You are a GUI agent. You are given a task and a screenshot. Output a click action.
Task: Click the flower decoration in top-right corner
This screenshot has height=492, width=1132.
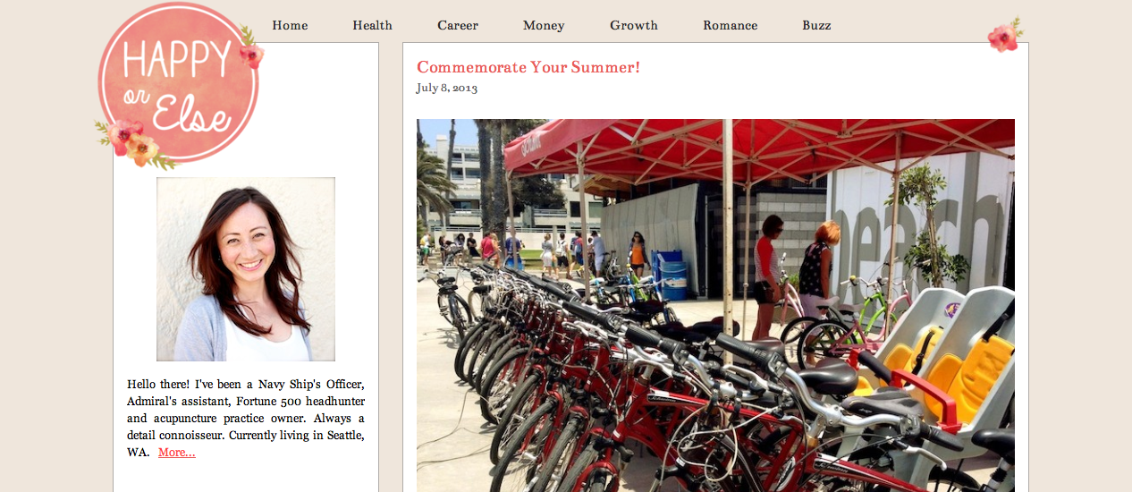click(x=1005, y=36)
